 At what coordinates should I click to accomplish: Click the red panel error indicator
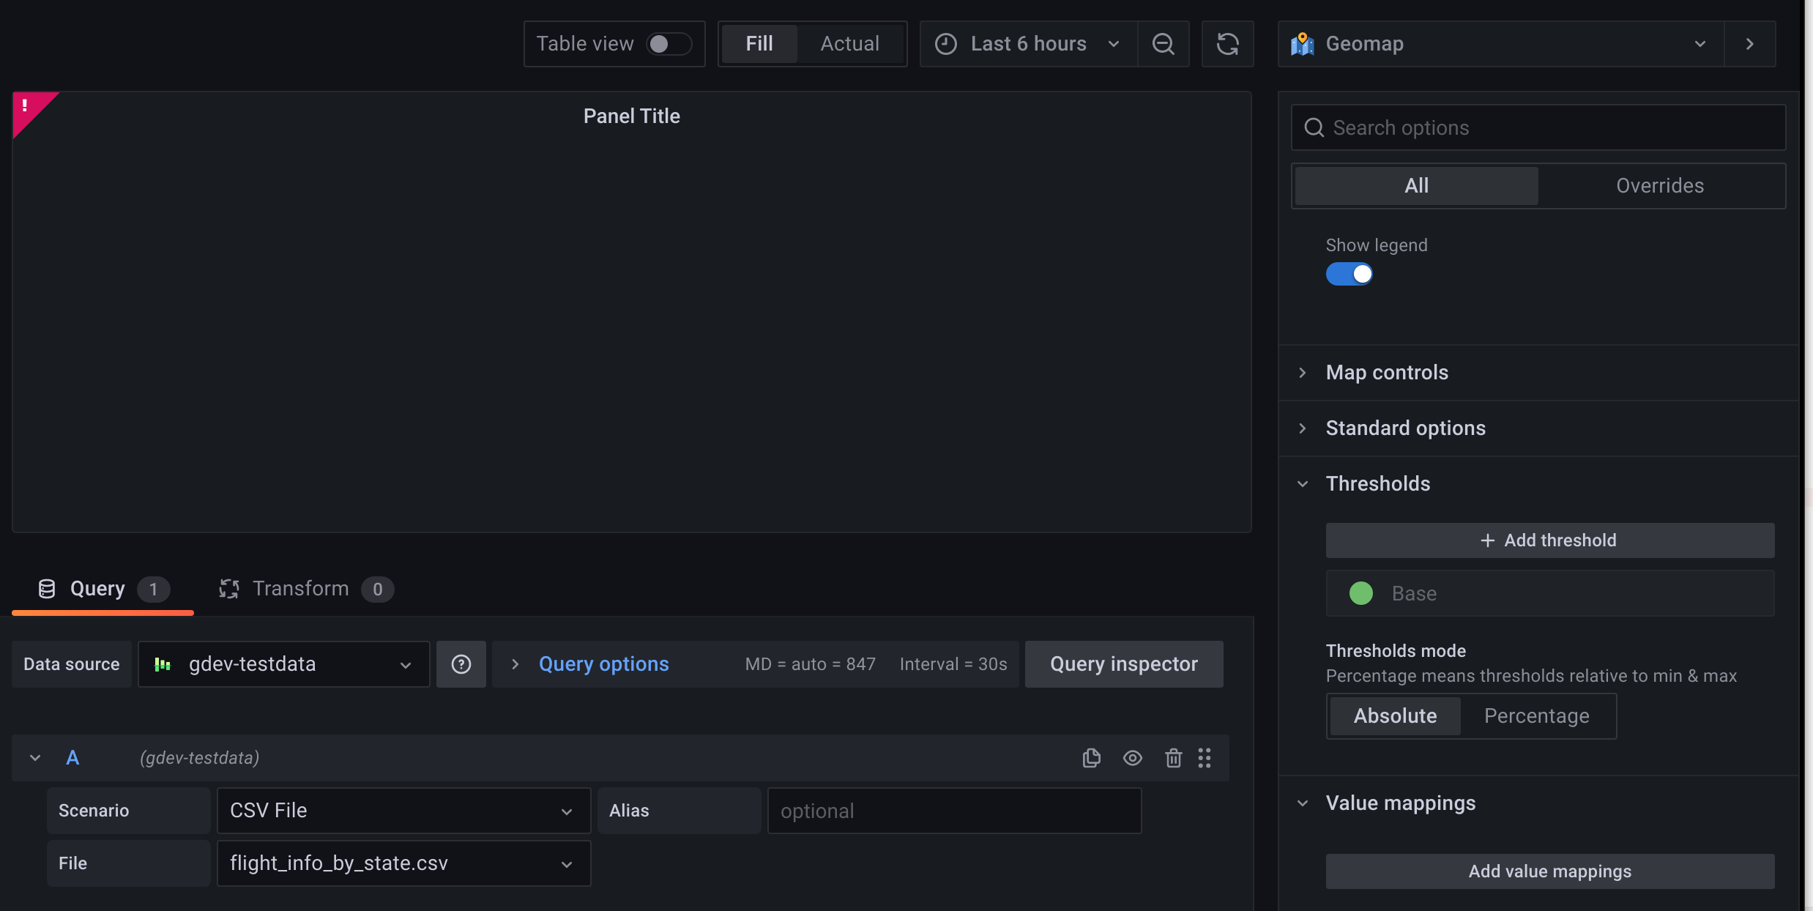pyautogui.click(x=28, y=108)
